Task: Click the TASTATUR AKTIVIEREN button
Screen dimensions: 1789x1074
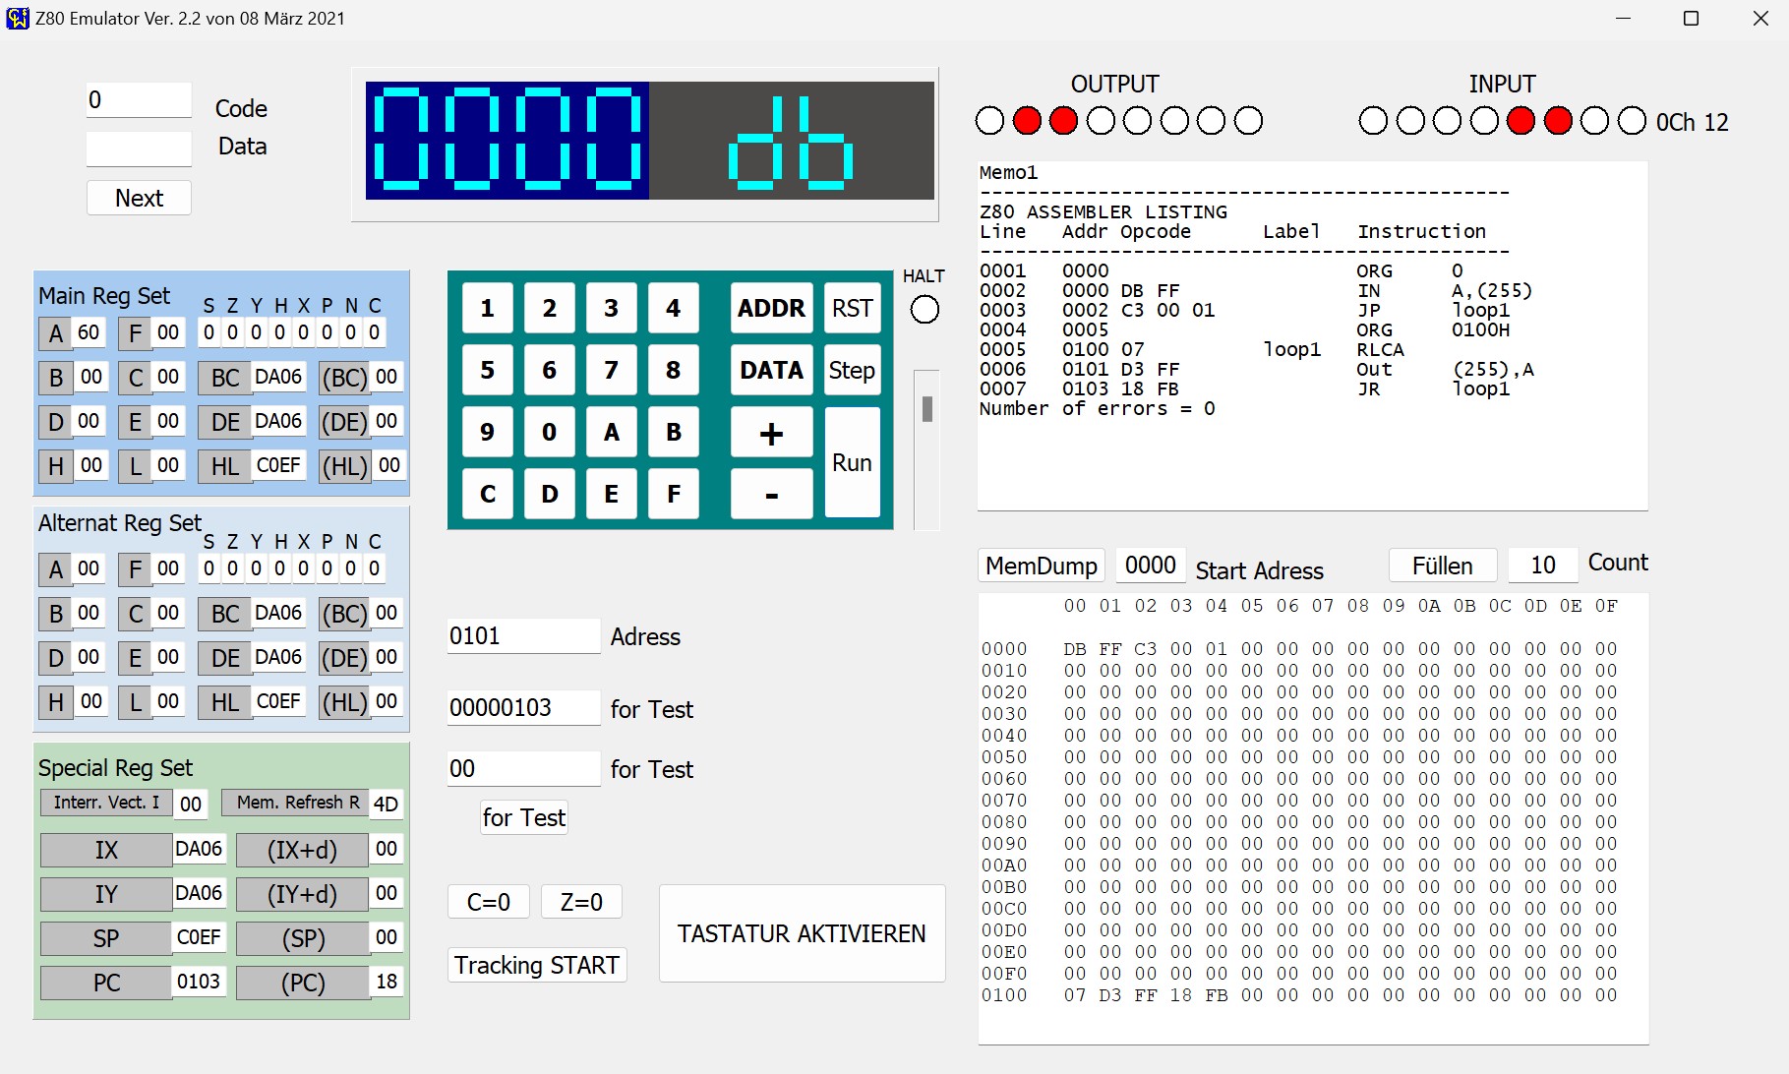Action: tap(802, 933)
